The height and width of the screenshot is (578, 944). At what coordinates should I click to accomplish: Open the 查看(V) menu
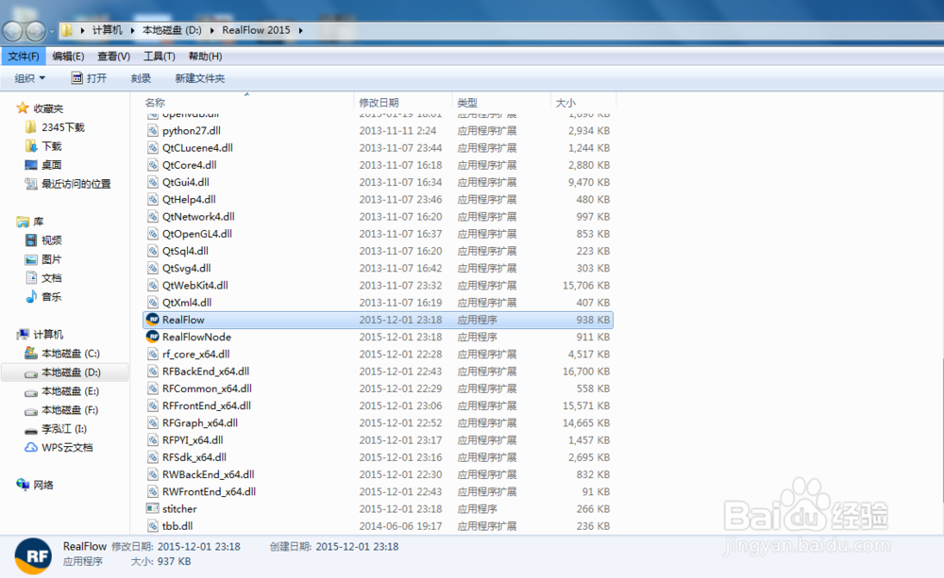click(114, 56)
